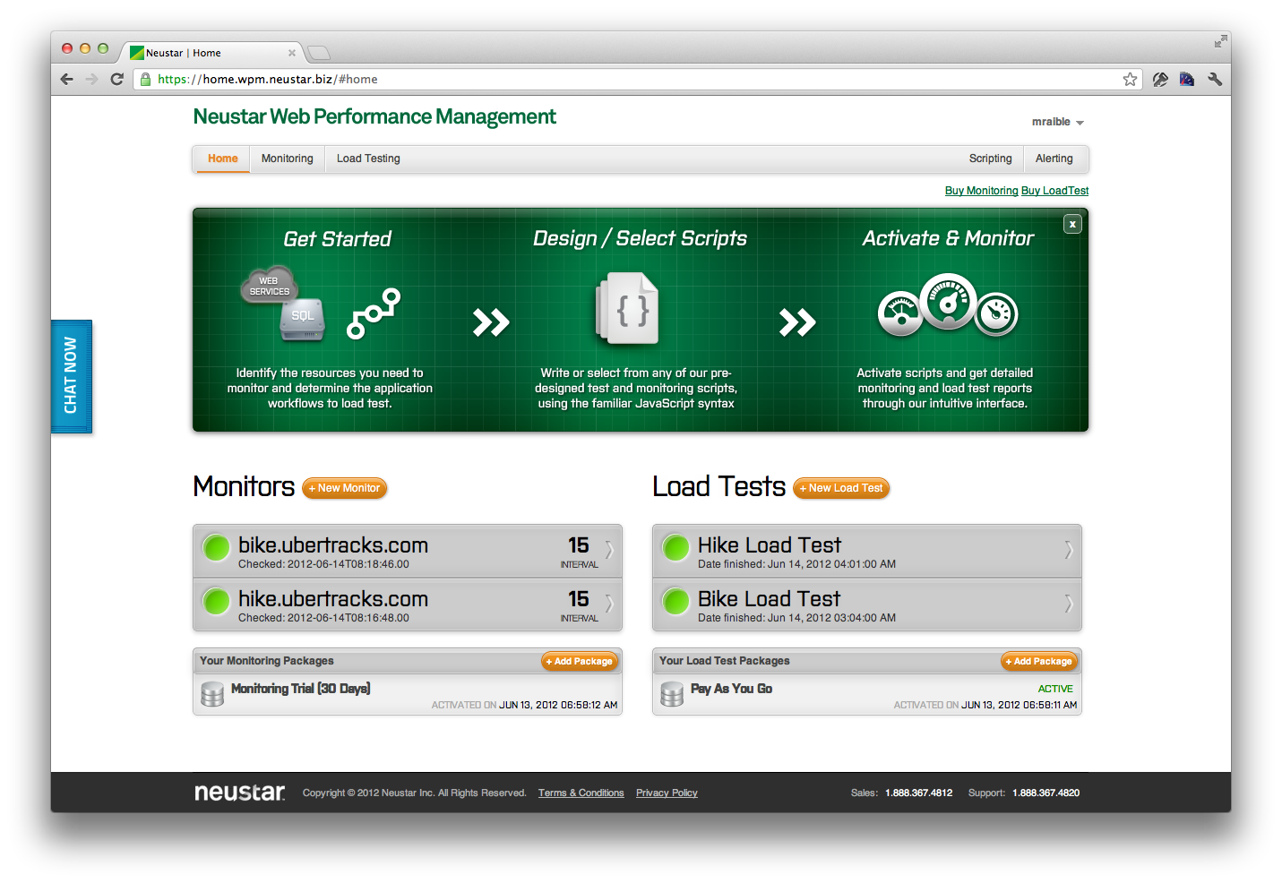Click the browser reload page icon

pyautogui.click(x=116, y=79)
